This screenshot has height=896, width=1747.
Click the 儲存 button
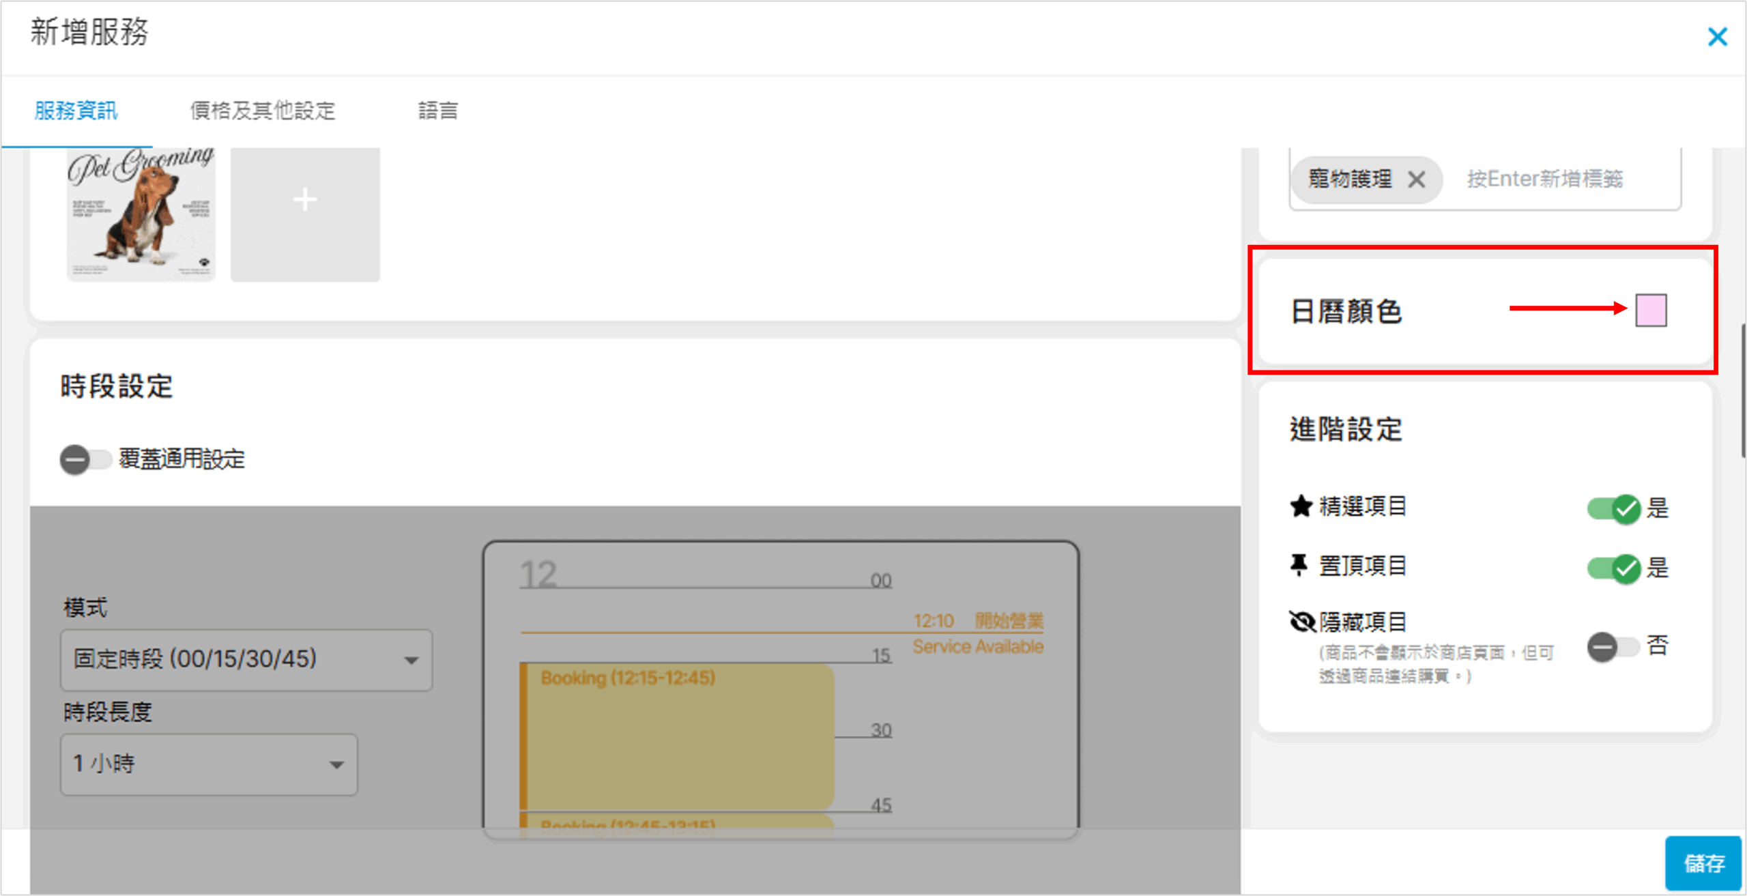pyautogui.click(x=1703, y=863)
